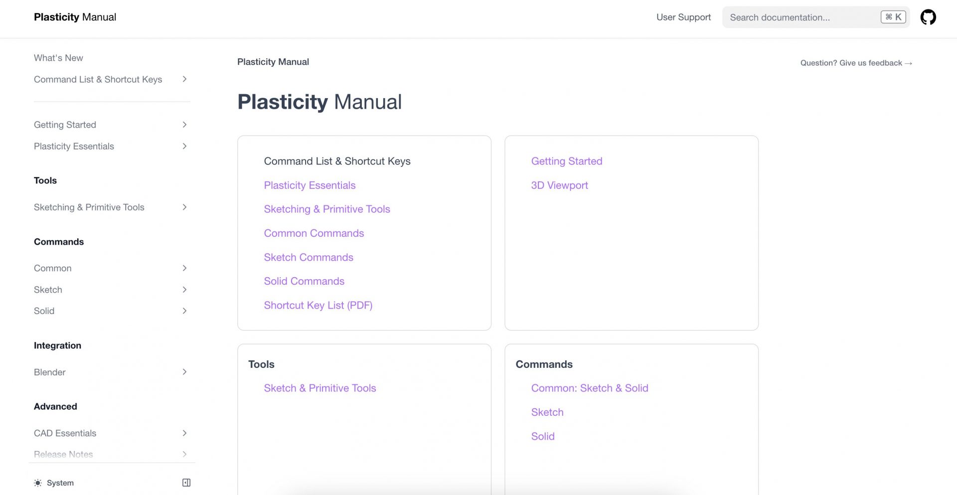
Task: Open Common: Sketch & Solid link
Action: click(x=589, y=388)
